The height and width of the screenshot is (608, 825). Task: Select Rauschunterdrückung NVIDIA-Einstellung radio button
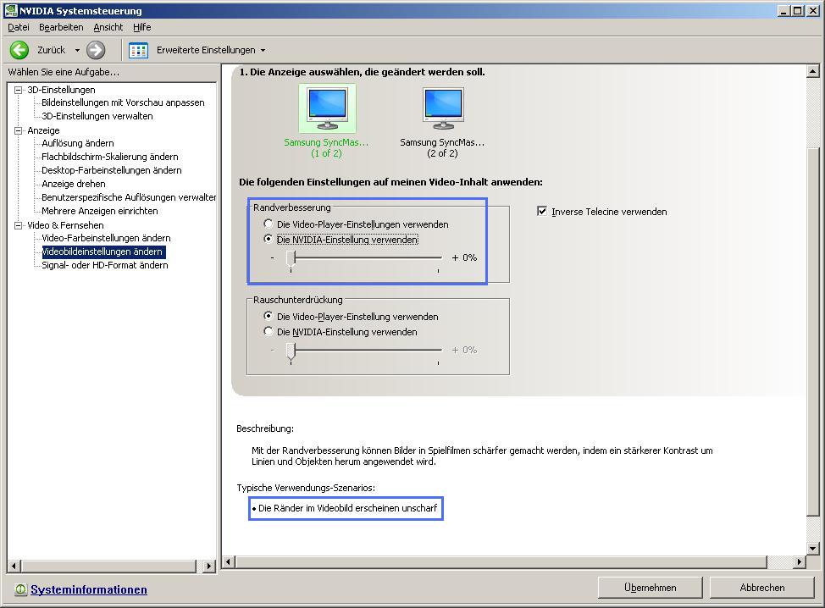[x=269, y=331]
